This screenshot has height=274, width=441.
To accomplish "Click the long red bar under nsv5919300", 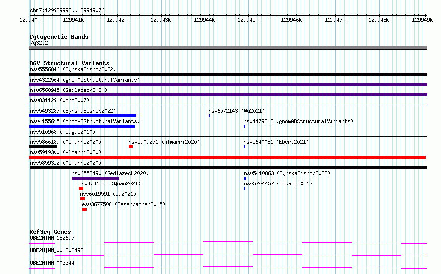I will [x=227, y=157].
